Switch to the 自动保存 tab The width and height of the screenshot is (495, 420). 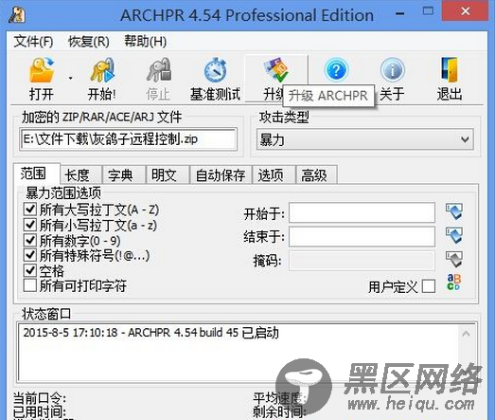point(221,174)
